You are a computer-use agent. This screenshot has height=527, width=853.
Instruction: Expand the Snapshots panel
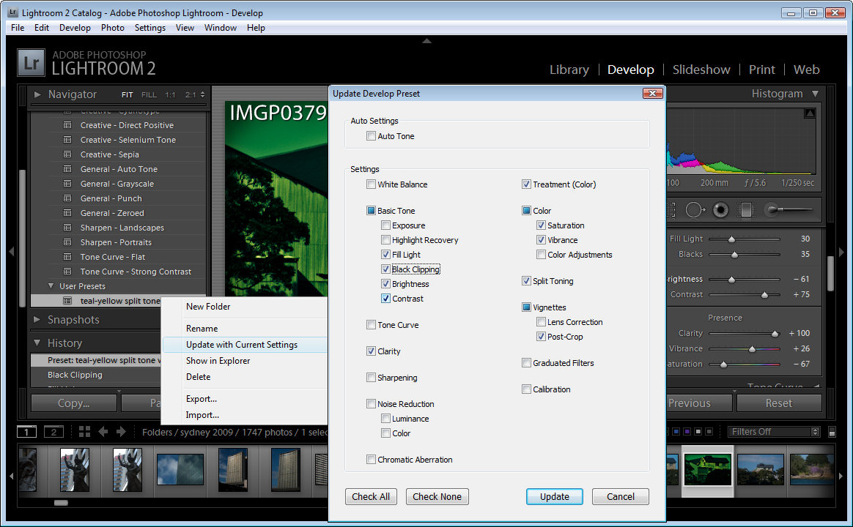point(37,319)
